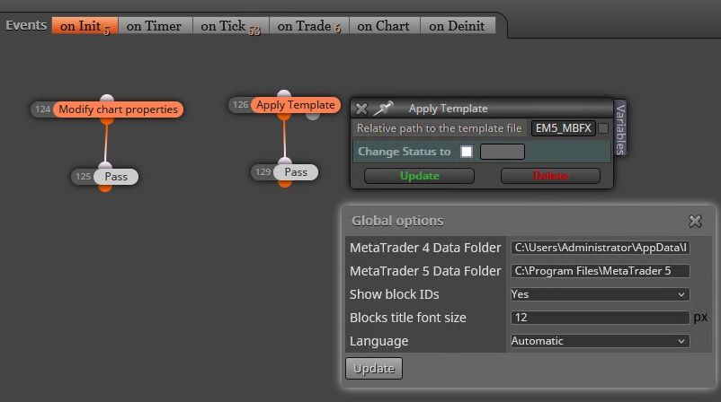Edit the MetaTrader 4 Data Folder path
This screenshot has height=402, width=721.
point(600,248)
